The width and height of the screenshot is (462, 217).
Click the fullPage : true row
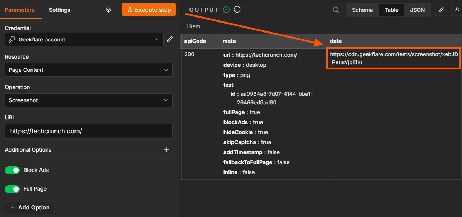click(242, 112)
